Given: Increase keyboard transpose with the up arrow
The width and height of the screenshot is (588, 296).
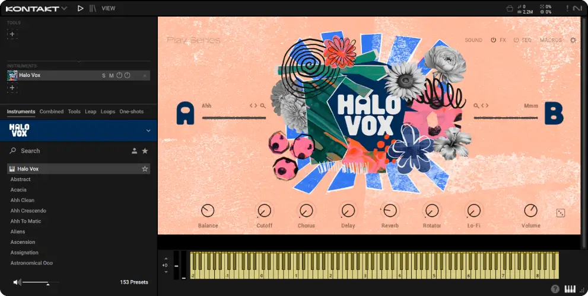Looking at the screenshot, I should 166,259.
